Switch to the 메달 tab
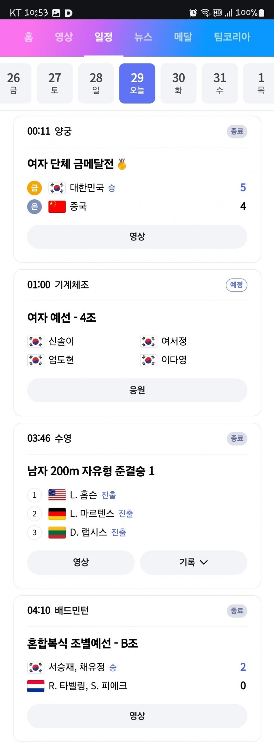Viewport: 274px width, 744px height. pyautogui.click(x=183, y=37)
